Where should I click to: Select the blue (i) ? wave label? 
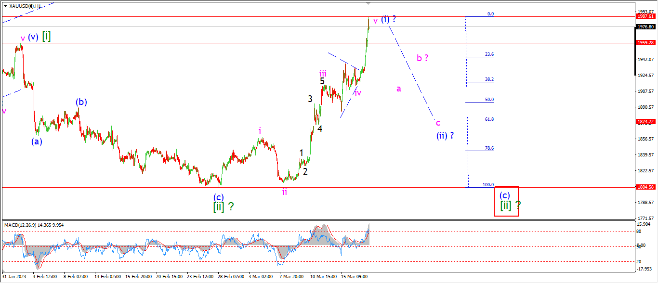(388, 19)
